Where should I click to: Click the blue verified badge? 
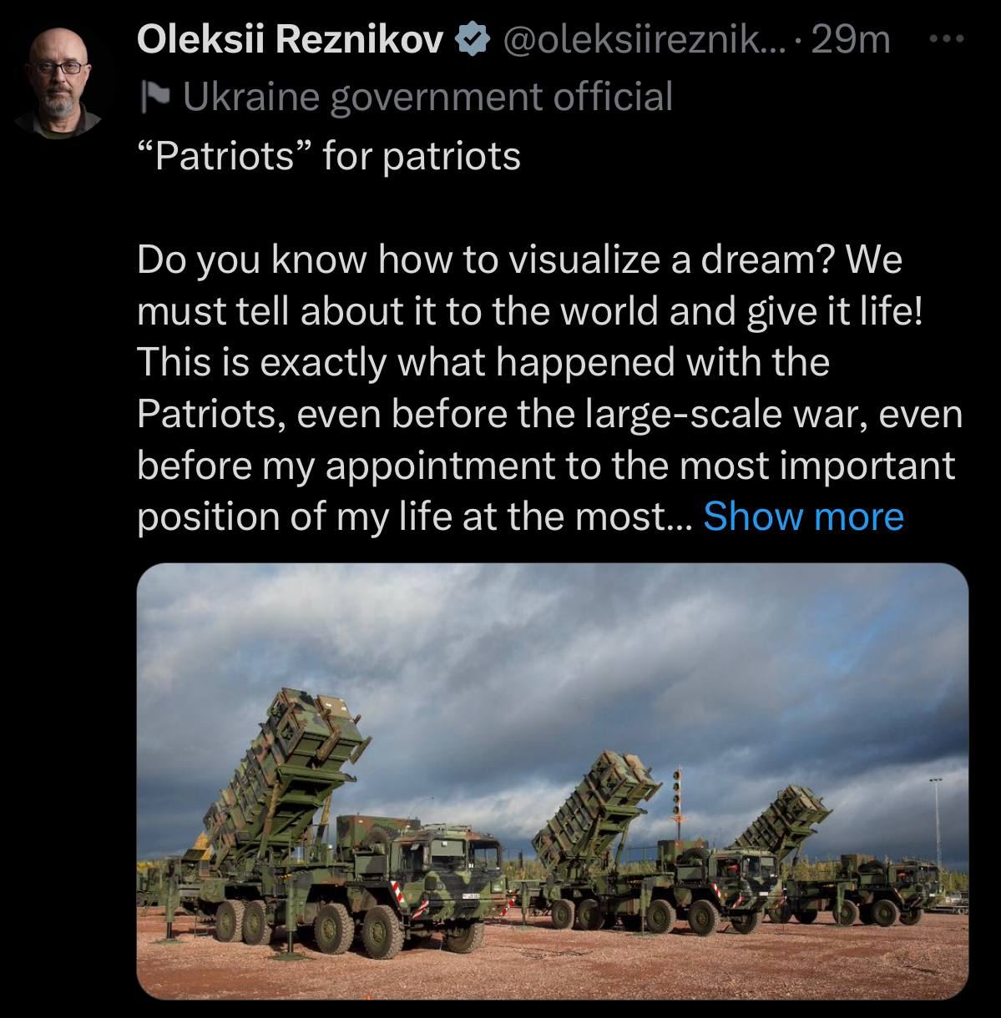tap(470, 39)
